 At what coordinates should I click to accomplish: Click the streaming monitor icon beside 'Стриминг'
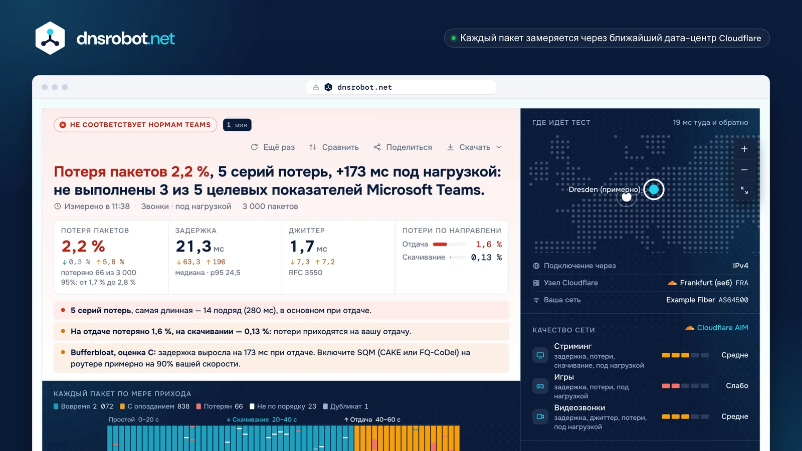[x=540, y=355]
